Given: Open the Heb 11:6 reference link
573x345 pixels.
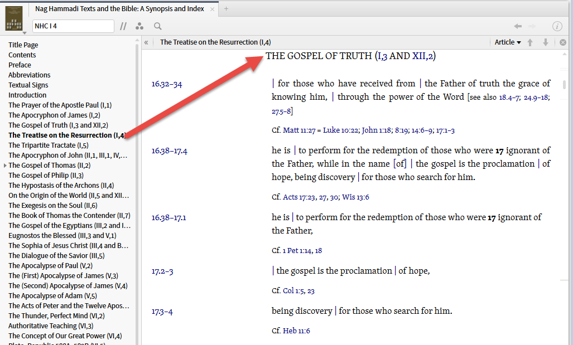Looking at the screenshot, I should click(x=296, y=331).
